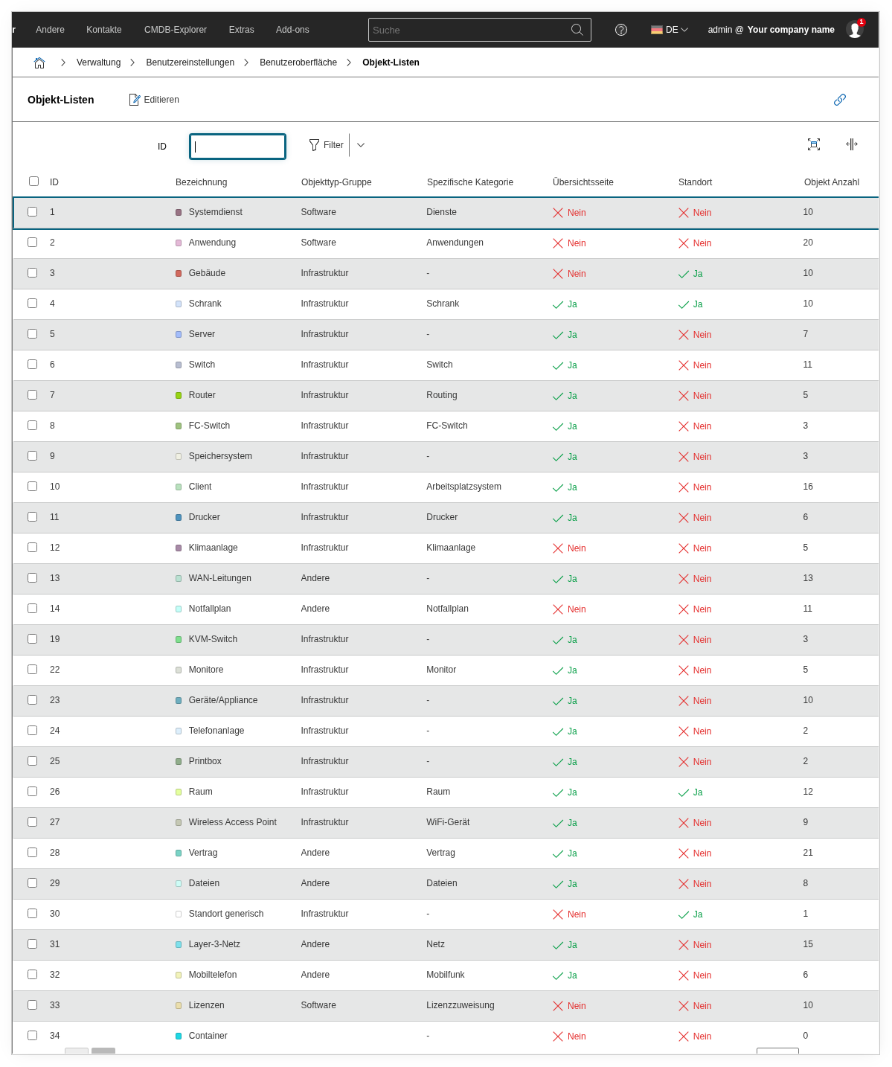The width and height of the screenshot is (892, 1067).
Task: Go to Benutzereinstellungen in breadcrumb
Action: click(x=190, y=63)
